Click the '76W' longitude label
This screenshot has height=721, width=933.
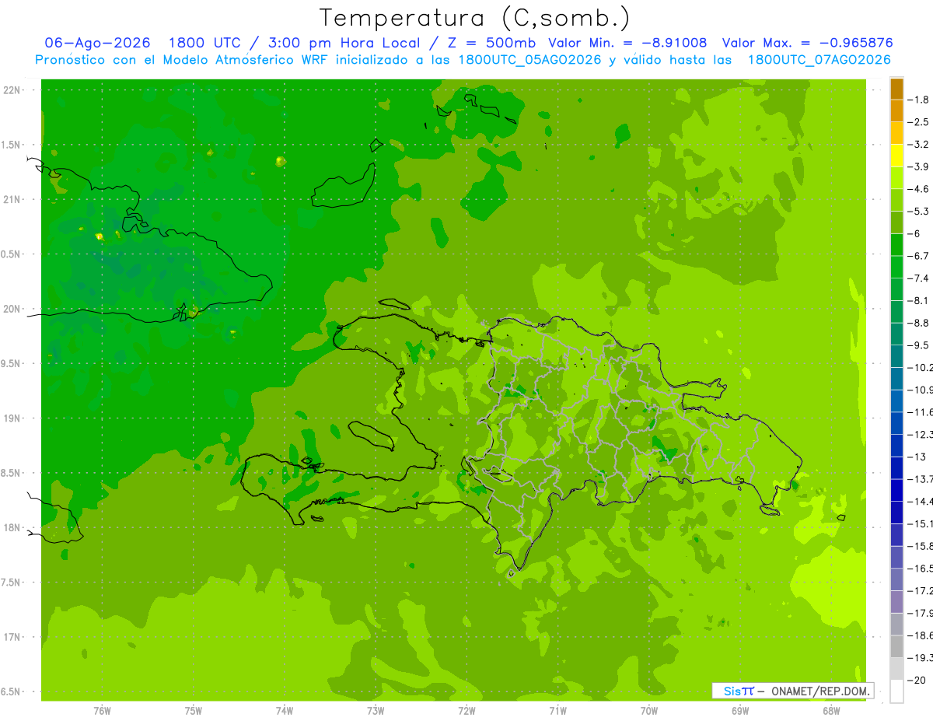[102, 710]
